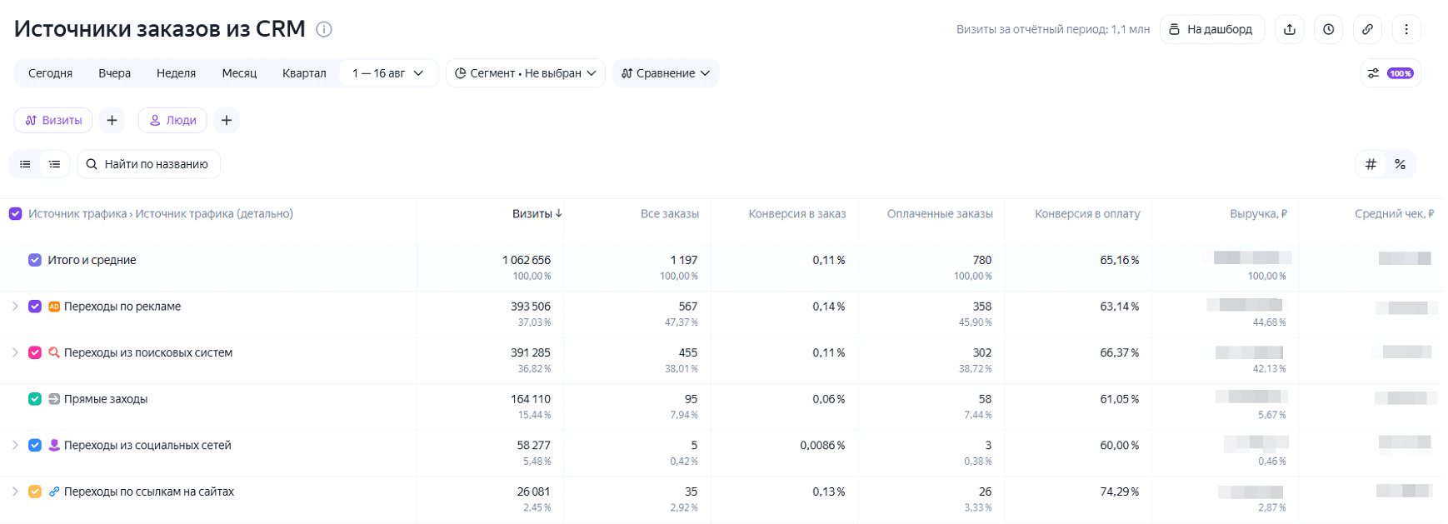1448x524 pixels.
Task: Open the export report icon
Action: (1290, 29)
